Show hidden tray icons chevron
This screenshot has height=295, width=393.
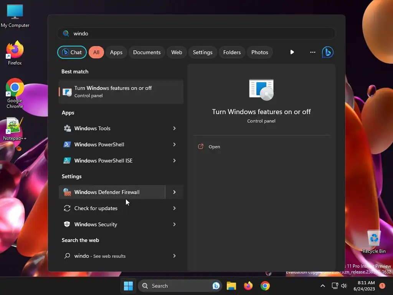tap(323, 286)
